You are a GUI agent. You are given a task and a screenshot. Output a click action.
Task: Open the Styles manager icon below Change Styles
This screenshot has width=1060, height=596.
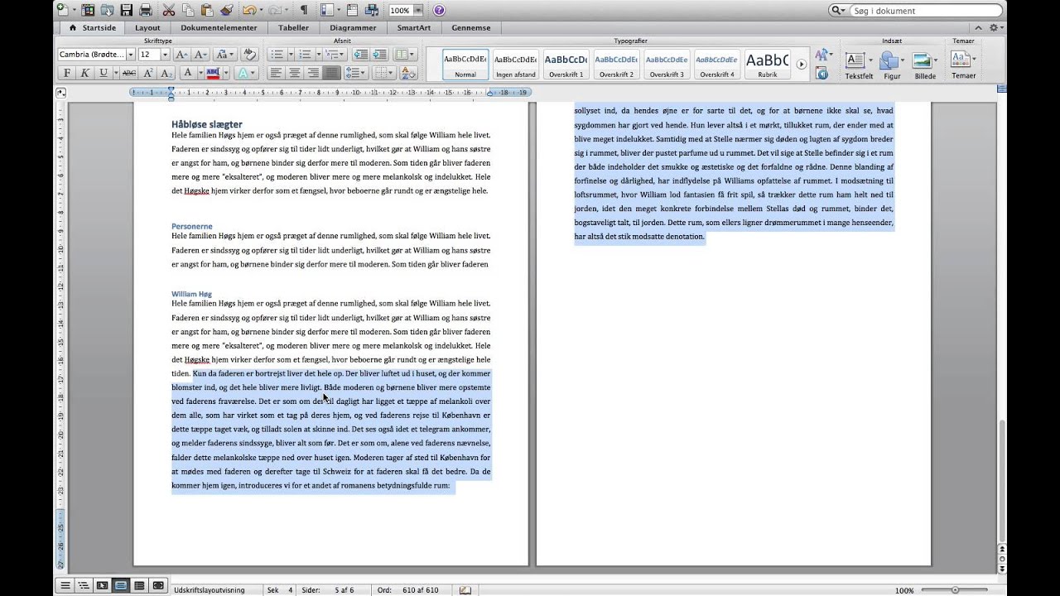822,73
